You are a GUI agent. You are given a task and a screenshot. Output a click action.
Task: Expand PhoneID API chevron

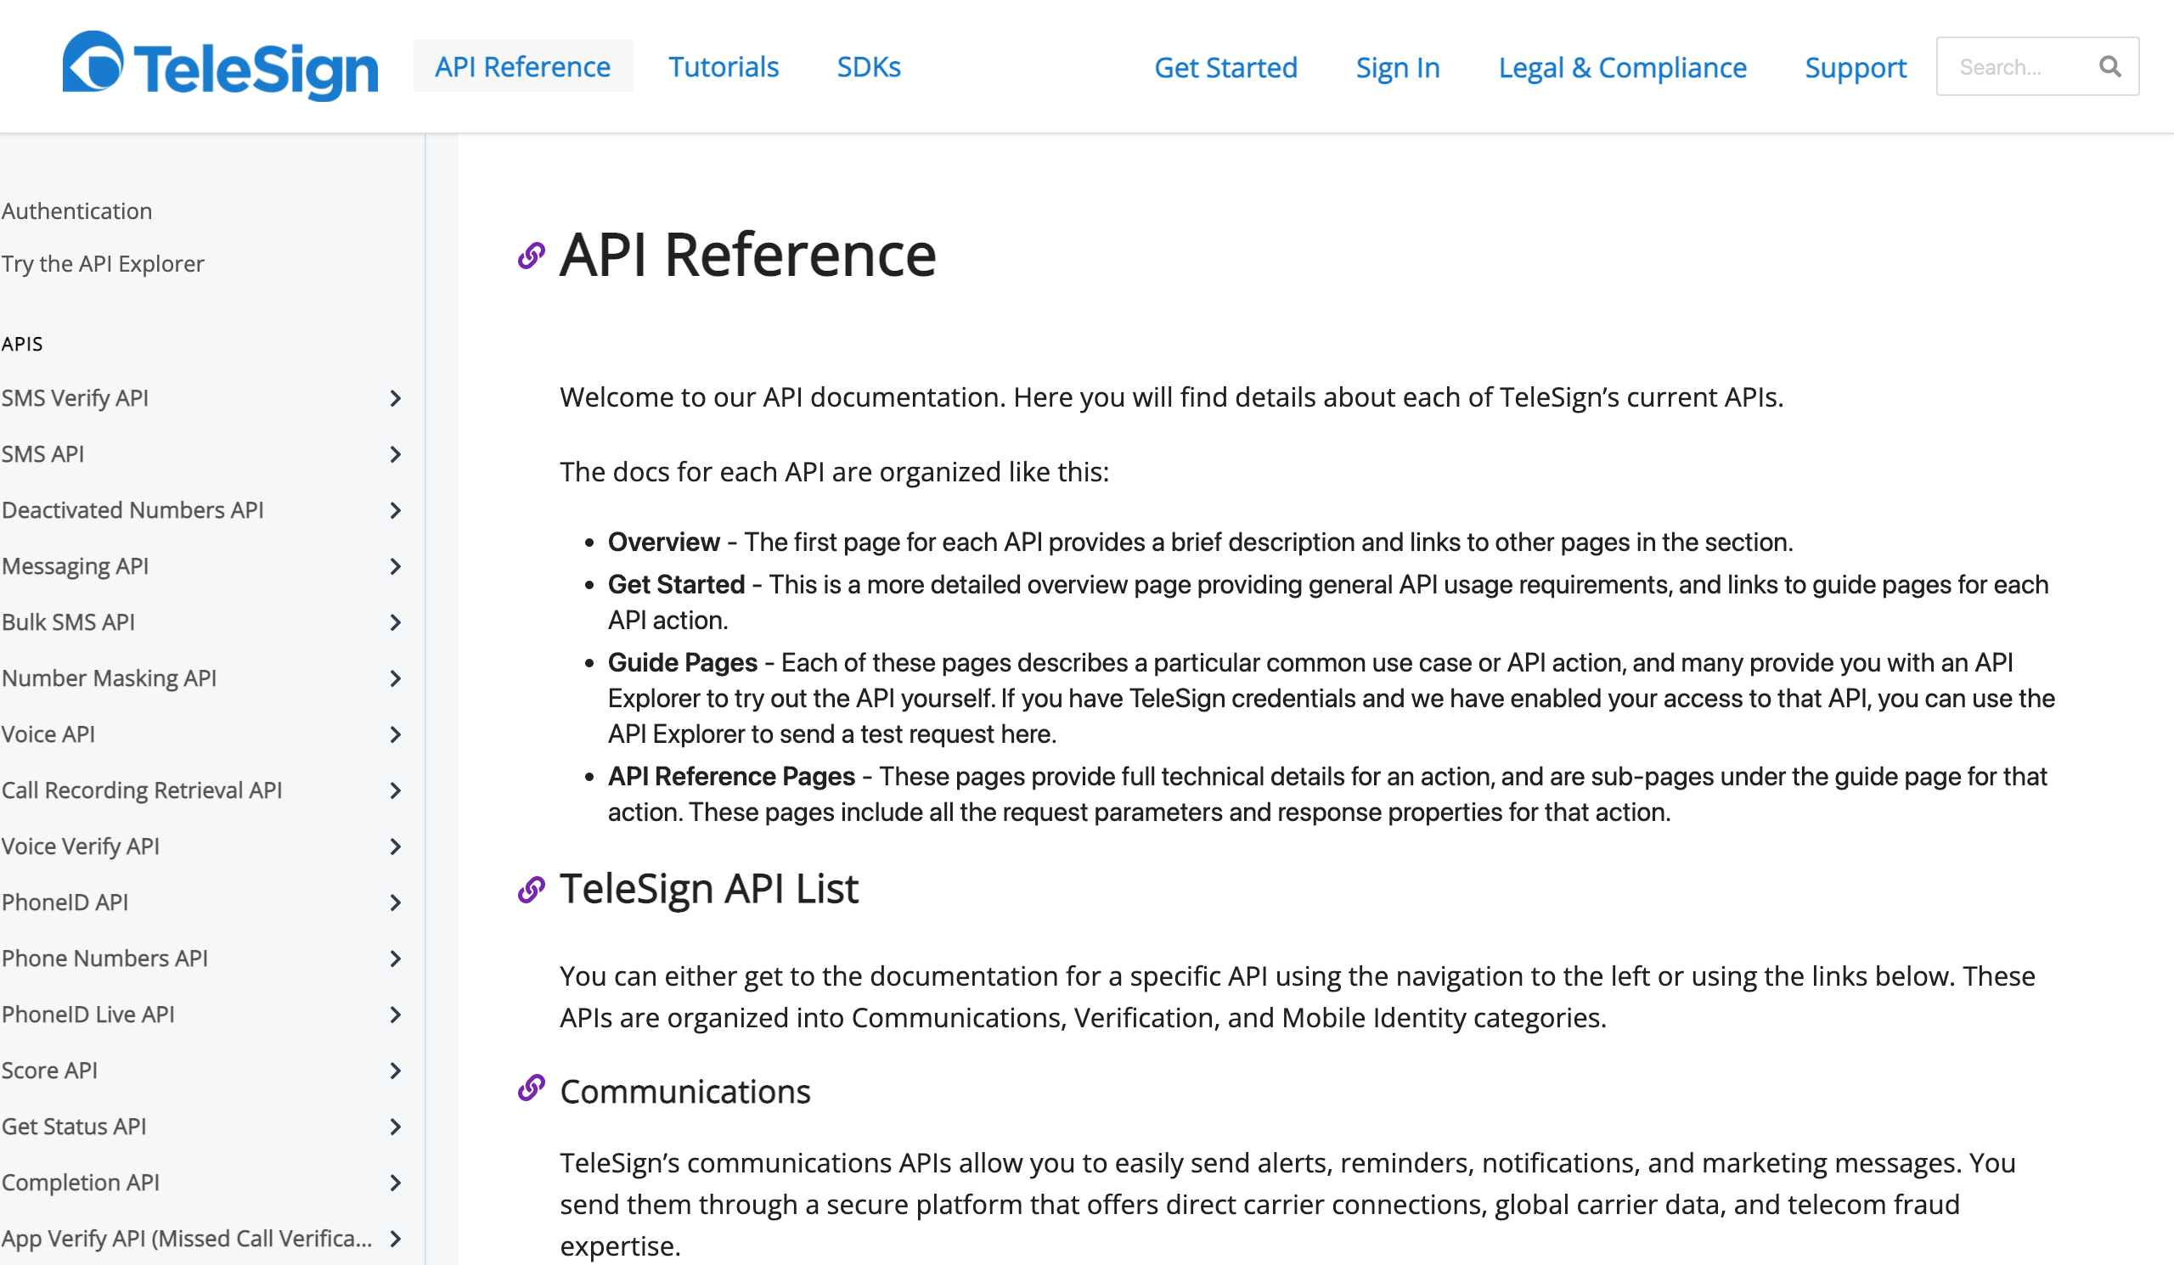(x=395, y=902)
